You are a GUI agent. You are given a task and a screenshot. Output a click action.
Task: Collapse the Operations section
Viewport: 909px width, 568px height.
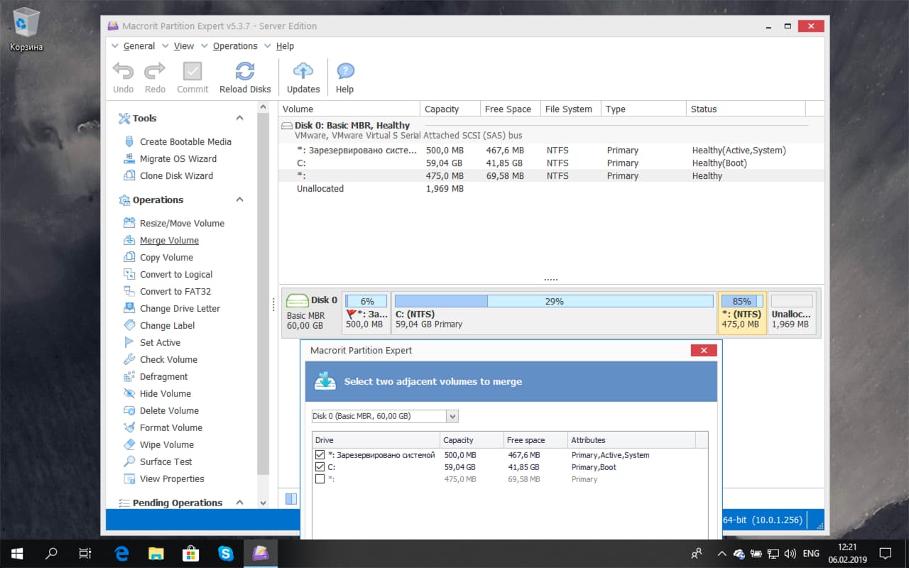[x=239, y=200]
